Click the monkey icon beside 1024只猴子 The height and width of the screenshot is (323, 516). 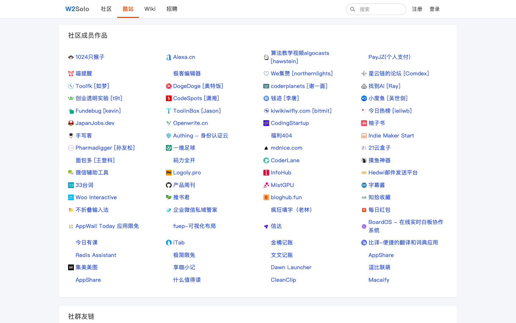71,57
